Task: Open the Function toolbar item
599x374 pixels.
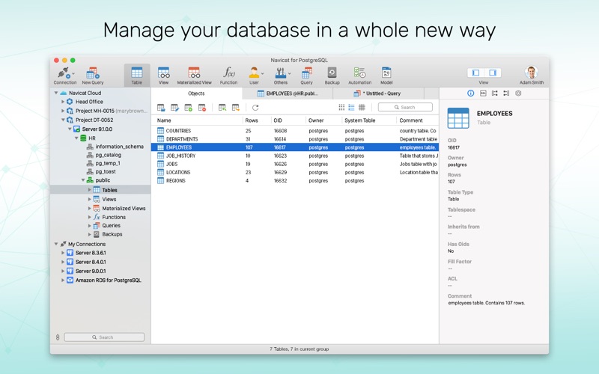Action: click(x=229, y=73)
